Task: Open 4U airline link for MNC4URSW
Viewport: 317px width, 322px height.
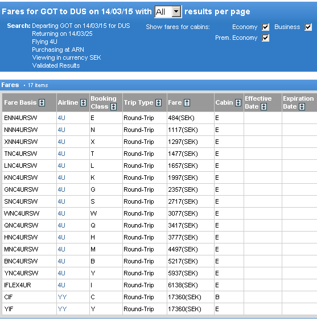Action: pos(61,249)
